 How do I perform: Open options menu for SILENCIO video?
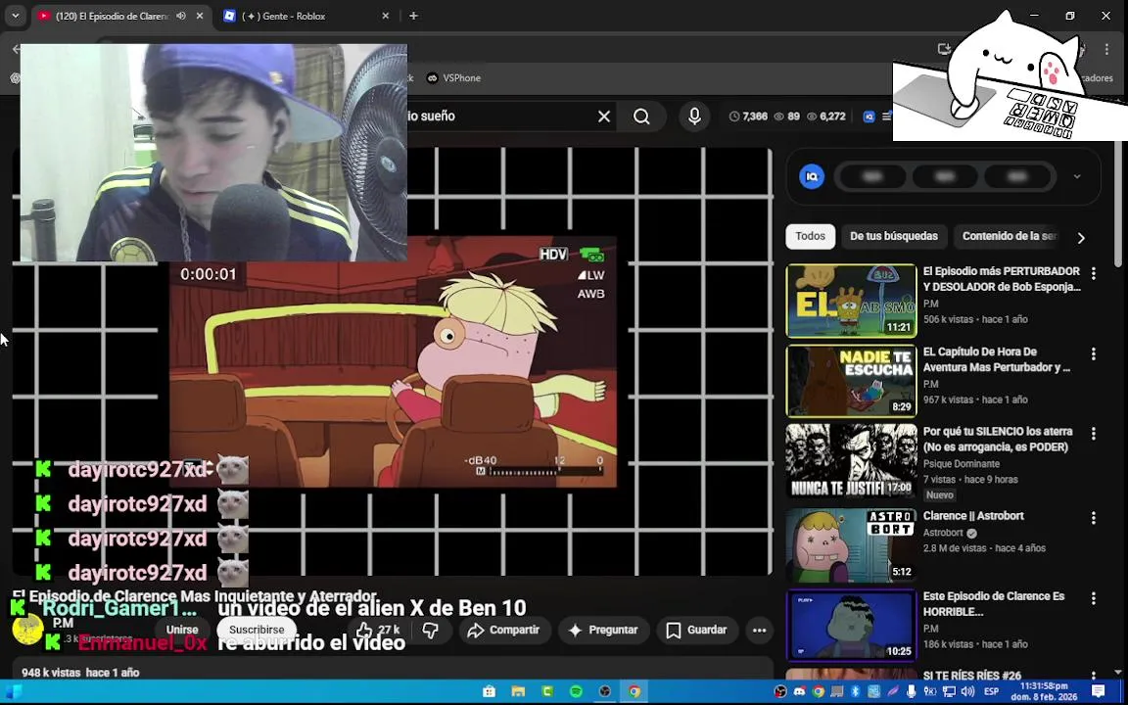1094,434
